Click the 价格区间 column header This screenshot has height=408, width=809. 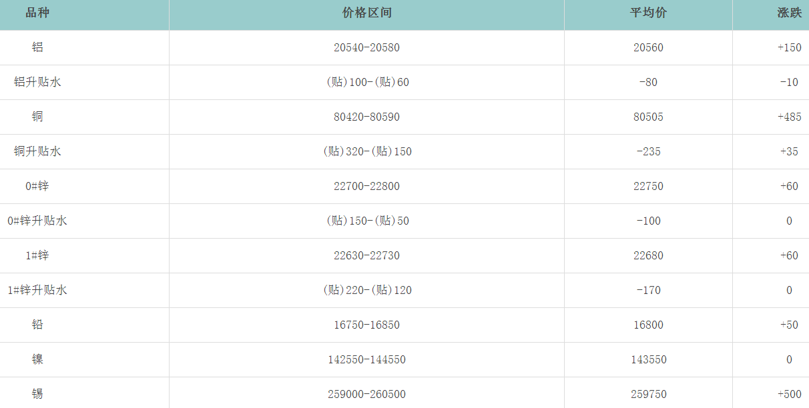366,13
